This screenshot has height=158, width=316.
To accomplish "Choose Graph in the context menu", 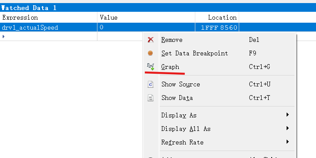I will [x=219, y=67].
